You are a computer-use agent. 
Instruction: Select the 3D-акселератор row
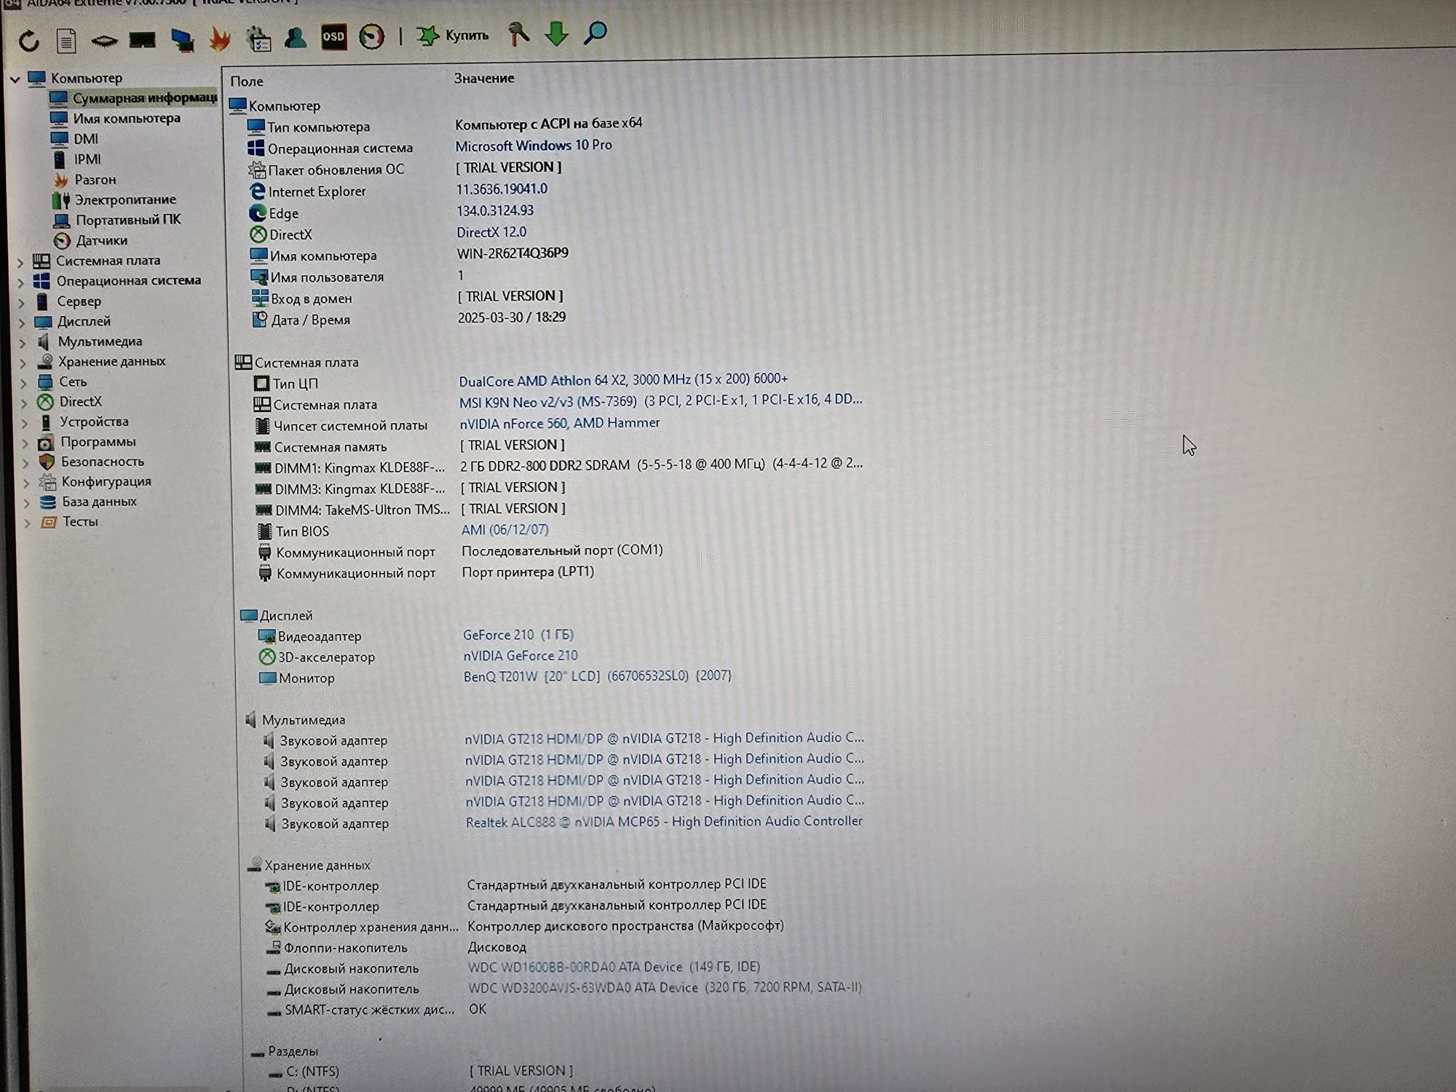coord(419,656)
